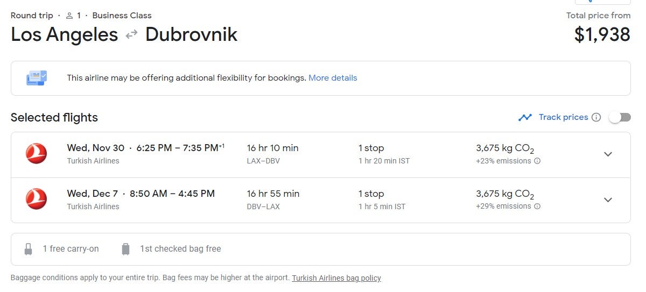Click the passenger count person icon
The image size is (646, 292).
(69, 16)
